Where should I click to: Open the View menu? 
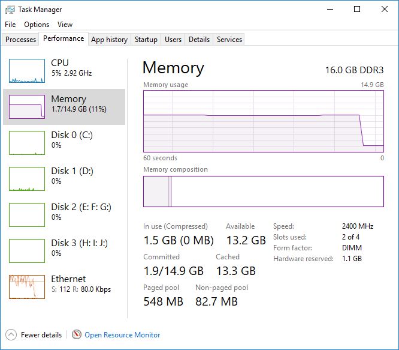(x=65, y=25)
